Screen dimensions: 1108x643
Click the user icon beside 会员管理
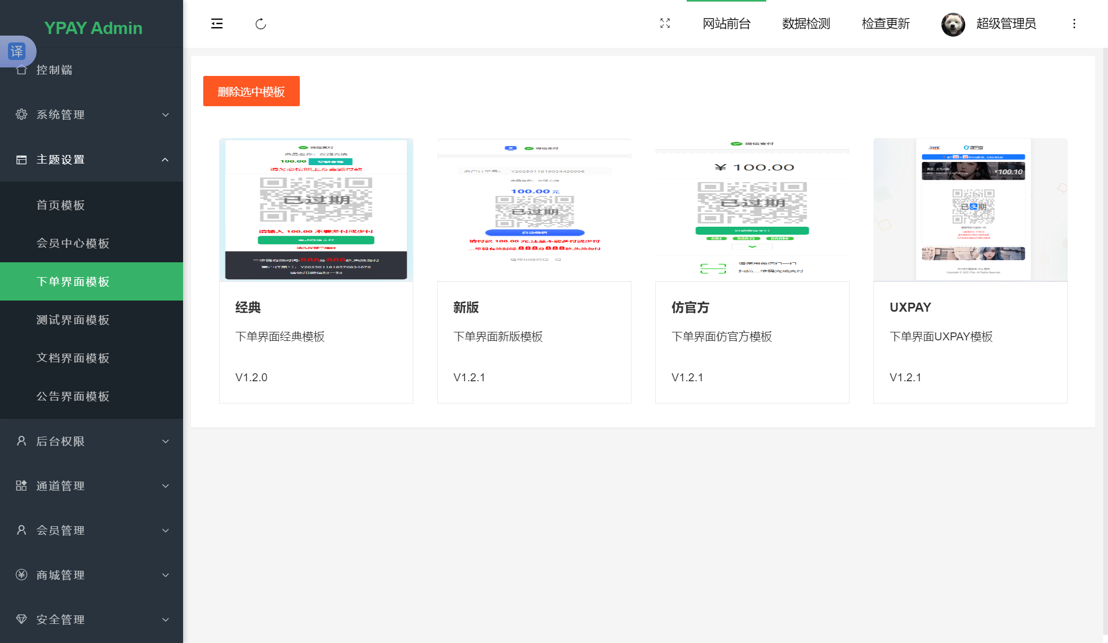(x=21, y=530)
